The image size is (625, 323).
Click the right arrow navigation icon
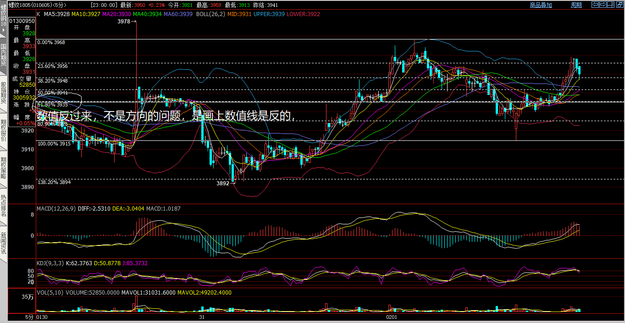[x=603, y=5]
